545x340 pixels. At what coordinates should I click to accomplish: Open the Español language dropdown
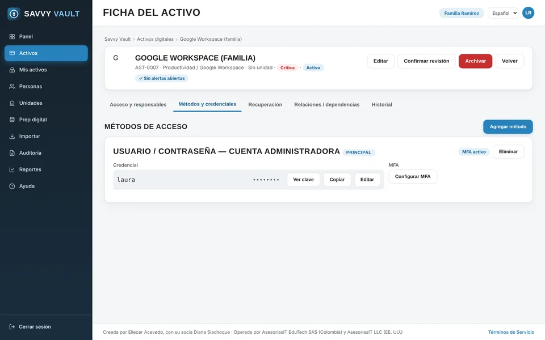pos(503,13)
